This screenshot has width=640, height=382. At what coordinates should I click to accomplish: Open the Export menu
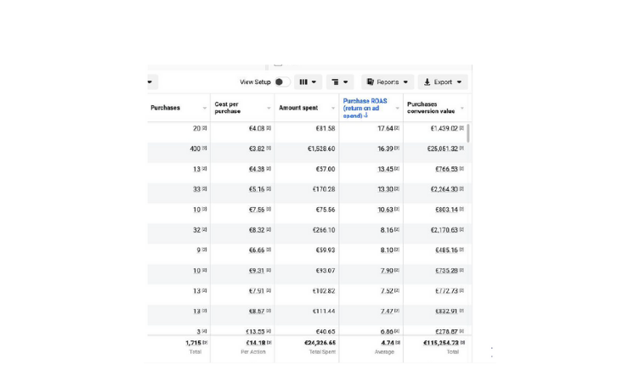443,82
